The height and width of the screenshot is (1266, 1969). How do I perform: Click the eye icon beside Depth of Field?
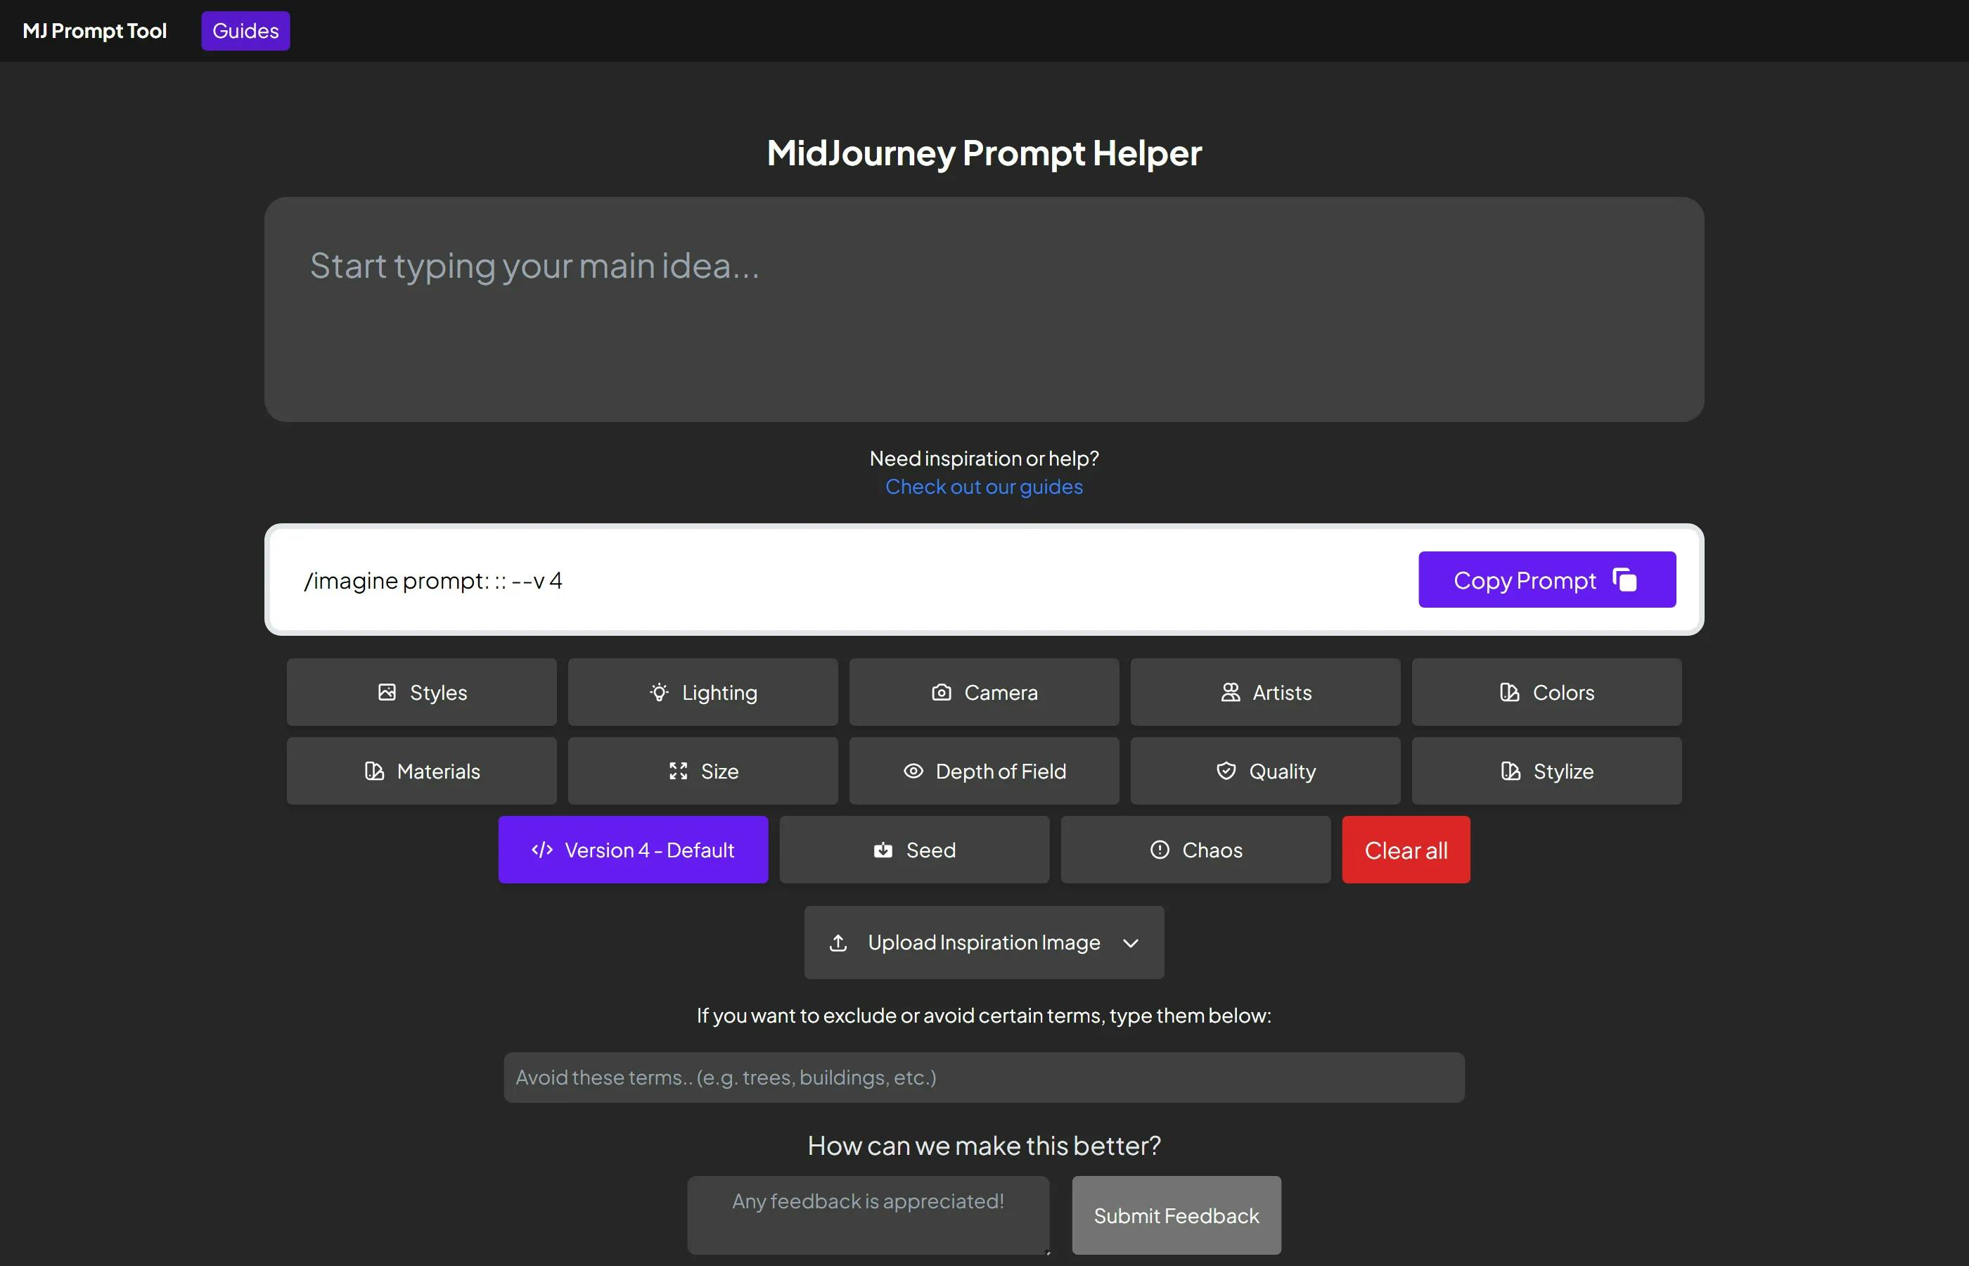click(x=913, y=771)
